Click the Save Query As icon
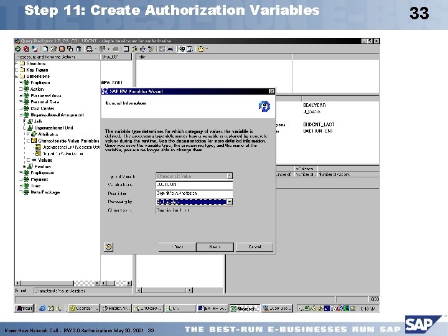The image size is (448, 336). pyautogui.click(x=70, y=49)
